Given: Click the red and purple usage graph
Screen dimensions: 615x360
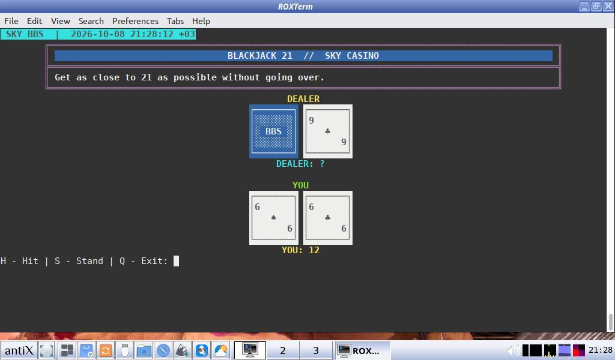Looking at the screenshot, I should coord(579,350).
